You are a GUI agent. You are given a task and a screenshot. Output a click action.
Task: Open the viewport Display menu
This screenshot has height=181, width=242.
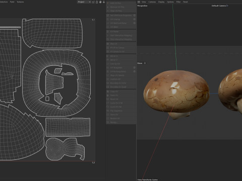(161, 2)
